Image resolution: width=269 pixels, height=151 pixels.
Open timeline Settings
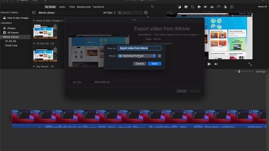pos(261,72)
